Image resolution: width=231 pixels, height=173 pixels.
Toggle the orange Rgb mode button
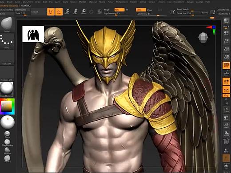click(119, 10)
